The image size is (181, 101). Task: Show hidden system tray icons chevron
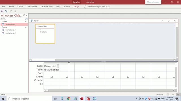(x=137, y=98)
